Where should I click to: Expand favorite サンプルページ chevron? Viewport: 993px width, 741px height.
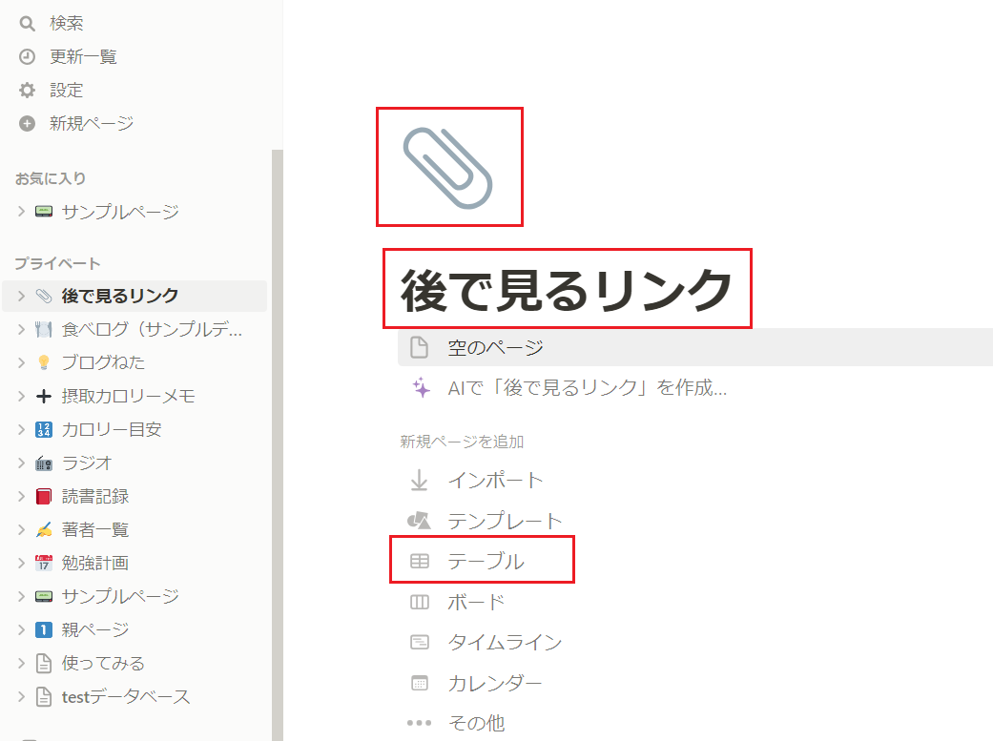click(22, 211)
